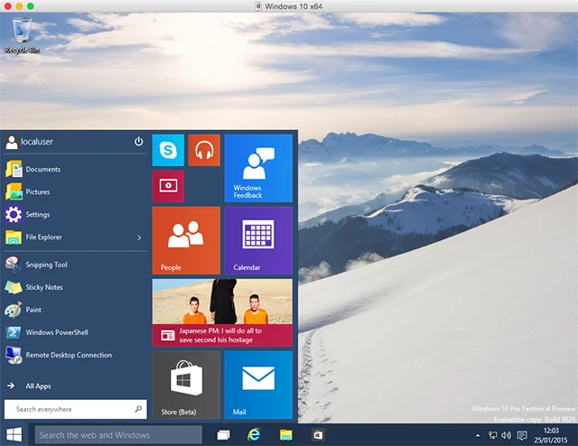Click the localuser account picture
The width and height of the screenshot is (578, 446).
click(x=12, y=142)
